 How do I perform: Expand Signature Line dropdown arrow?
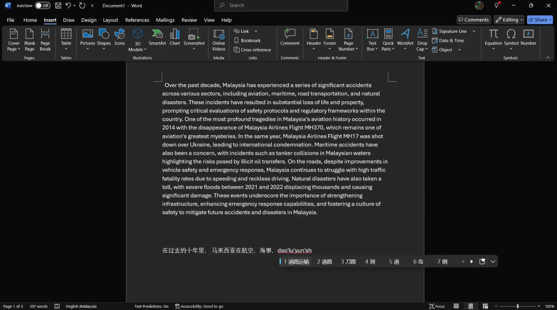tap(474, 31)
